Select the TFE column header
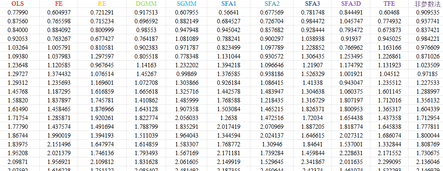The image size is (443, 171). 389,4
